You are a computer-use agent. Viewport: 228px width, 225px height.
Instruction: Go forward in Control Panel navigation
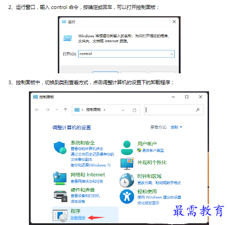point(47,110)
